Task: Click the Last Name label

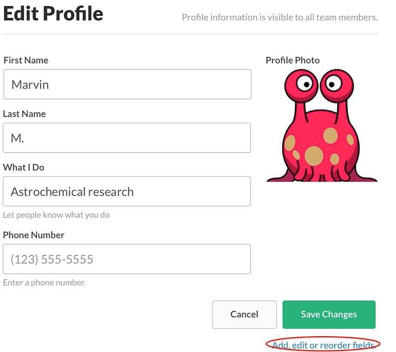Action: click(24, 114)
